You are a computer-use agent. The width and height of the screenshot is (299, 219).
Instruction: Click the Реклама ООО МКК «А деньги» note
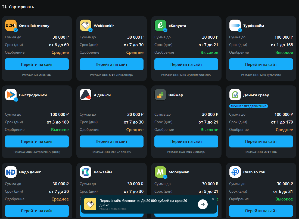click(111, 152)
